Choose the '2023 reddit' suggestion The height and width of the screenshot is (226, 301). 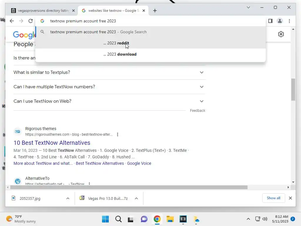[150, 43]
